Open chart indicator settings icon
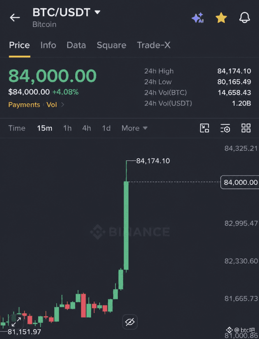The height and width of the screenshot is (339, 259). point(225,128)
